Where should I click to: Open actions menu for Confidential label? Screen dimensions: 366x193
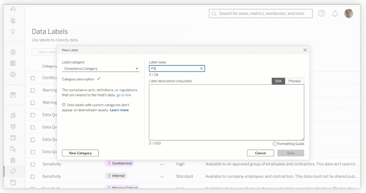coord(162,164)
